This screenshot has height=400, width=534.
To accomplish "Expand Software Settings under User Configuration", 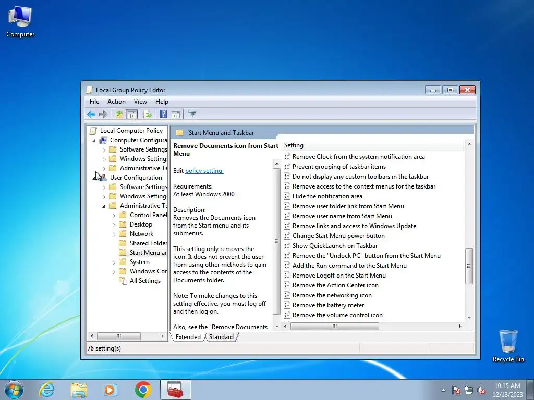I will pos(104,187).
